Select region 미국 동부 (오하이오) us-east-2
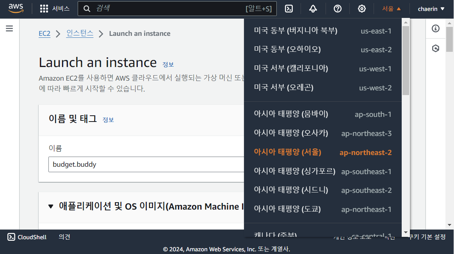Screen dimensions: 454x254 (x=322, y=49)
